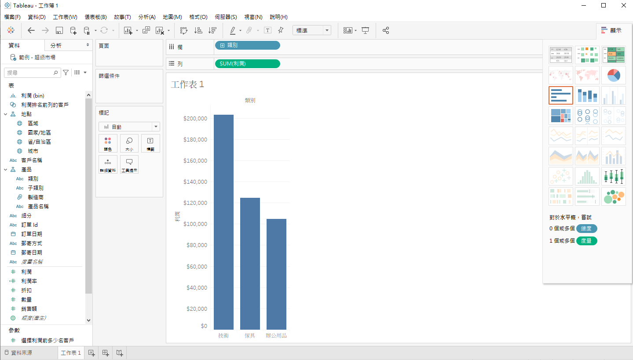Open the 分析(A) menu

pyautogui.click(x=146, y=17)
